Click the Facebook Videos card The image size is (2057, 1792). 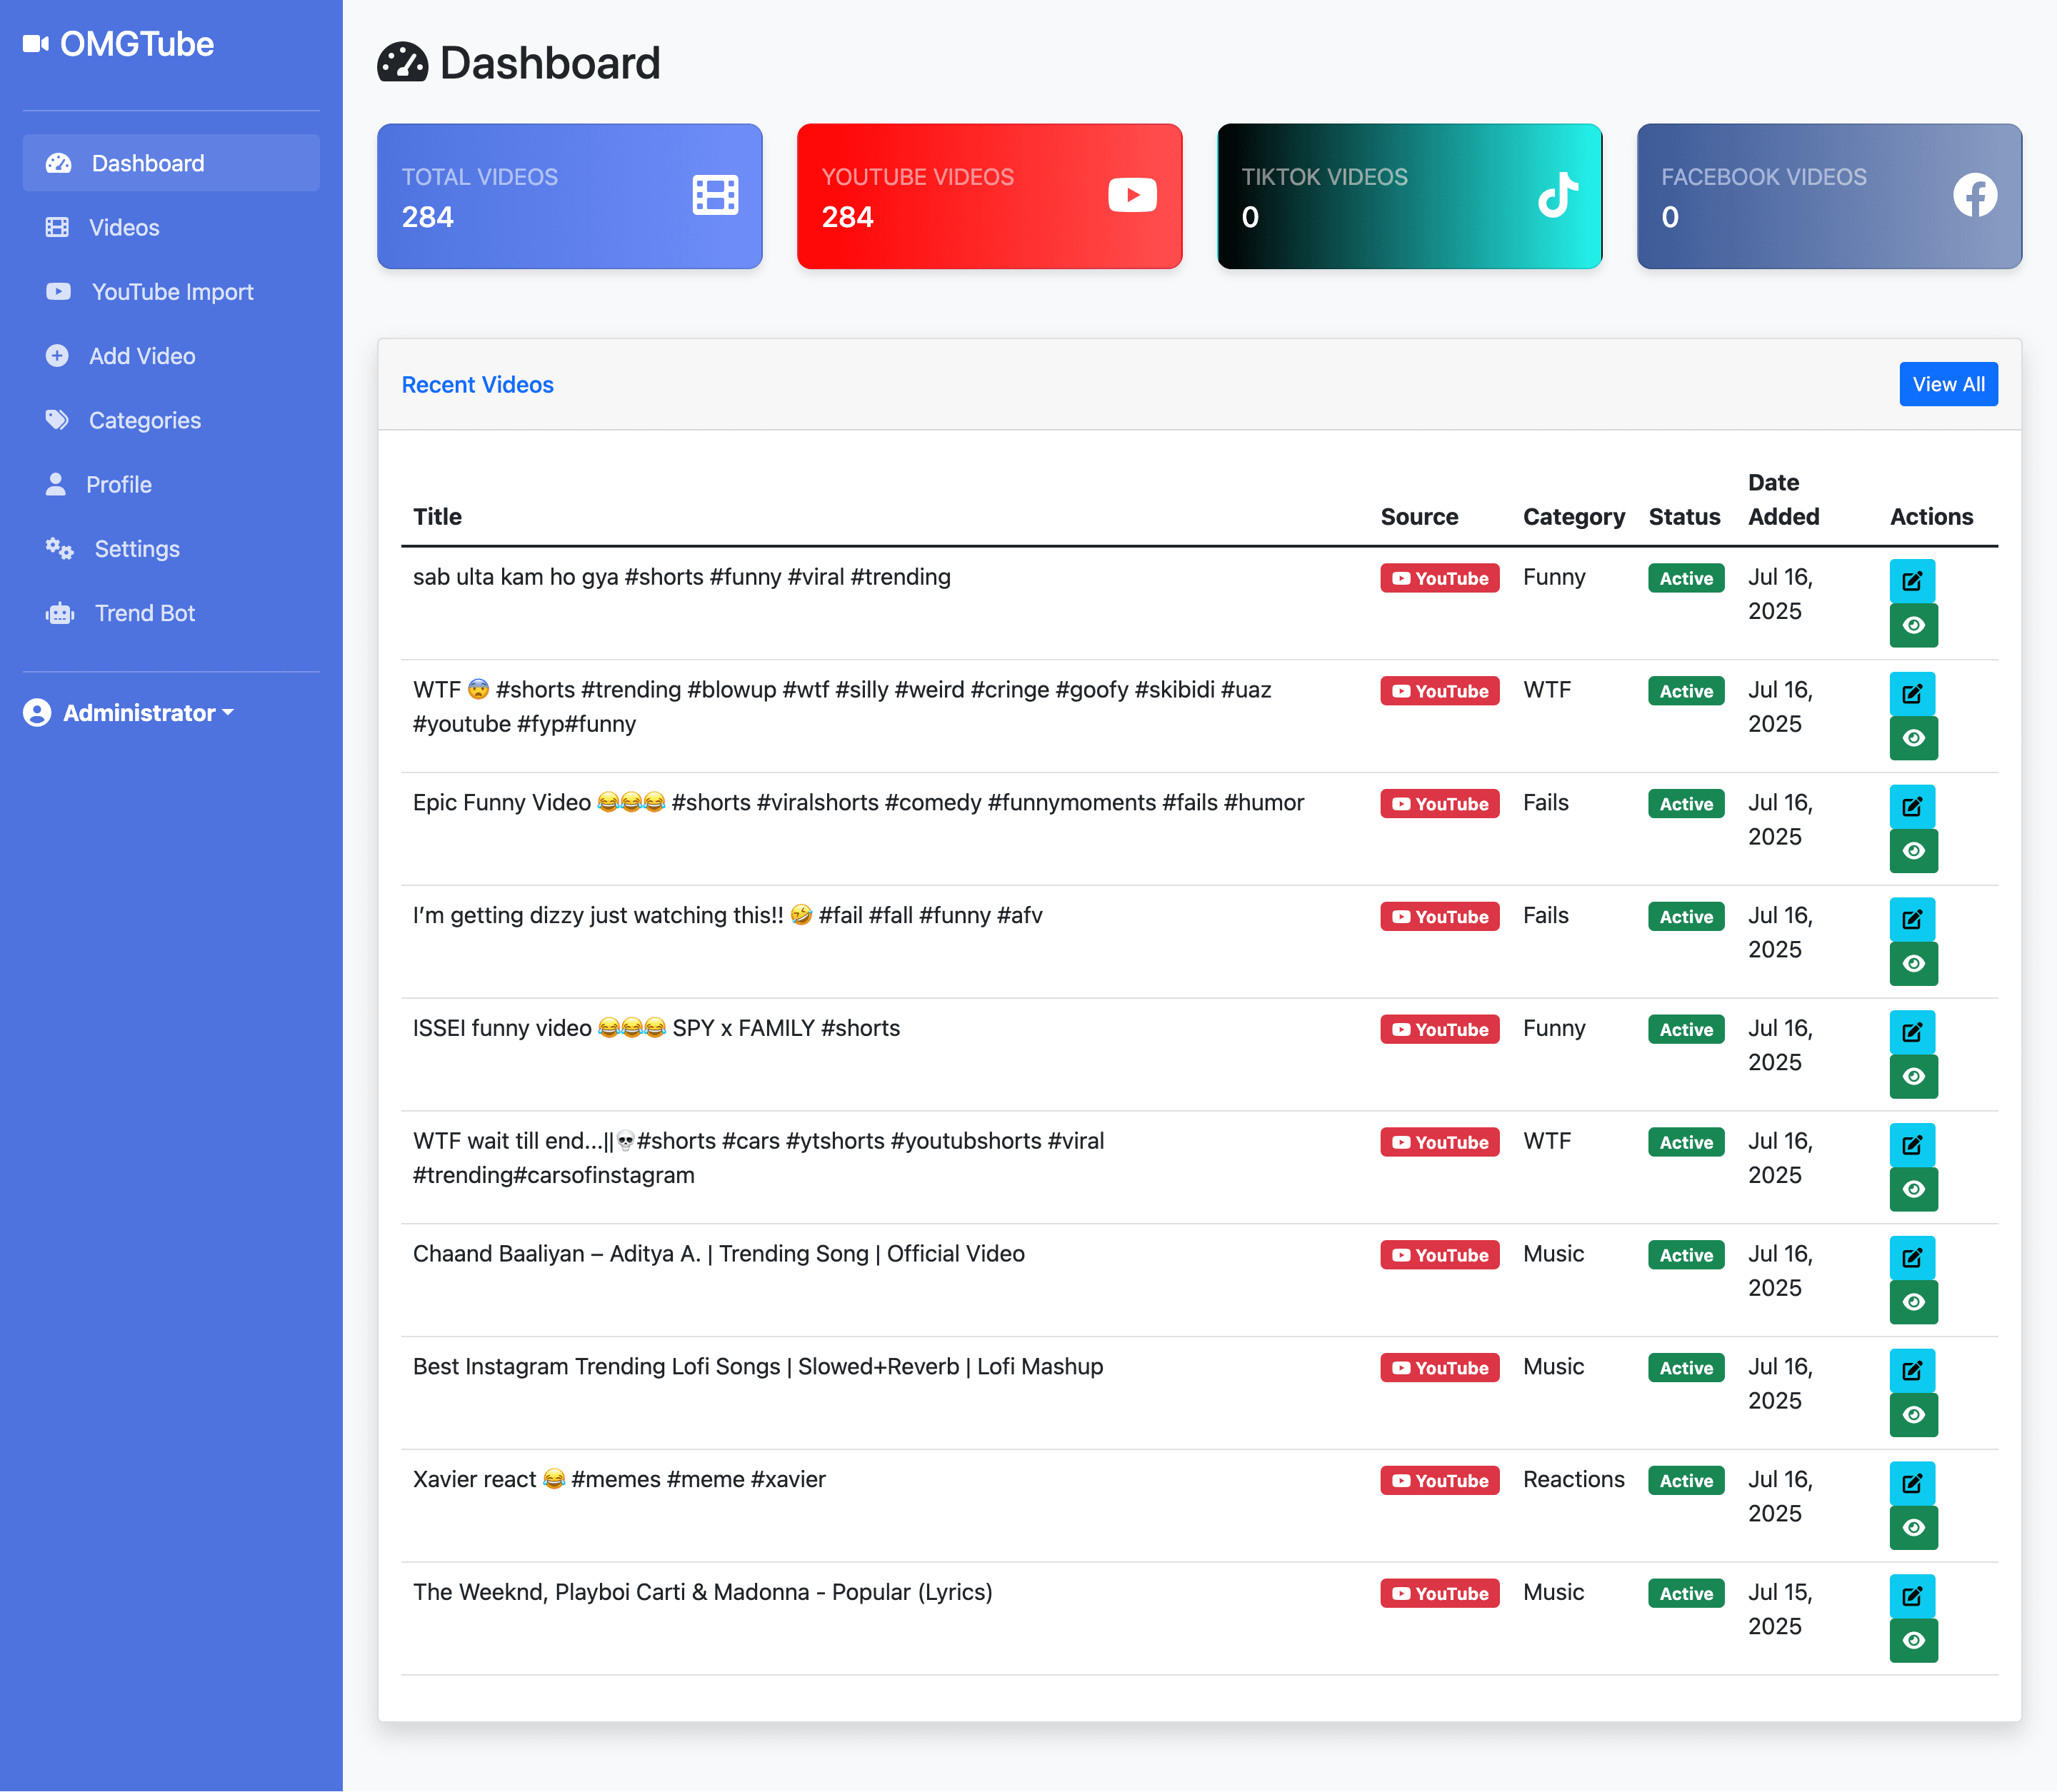(1829, 196)
